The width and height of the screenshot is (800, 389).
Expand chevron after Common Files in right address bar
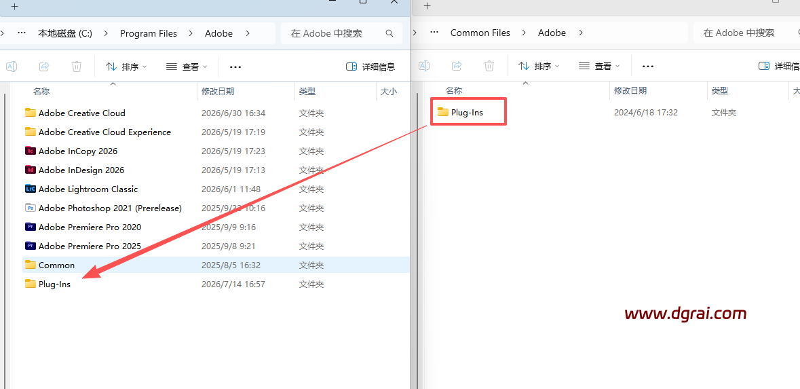(524, 33)
